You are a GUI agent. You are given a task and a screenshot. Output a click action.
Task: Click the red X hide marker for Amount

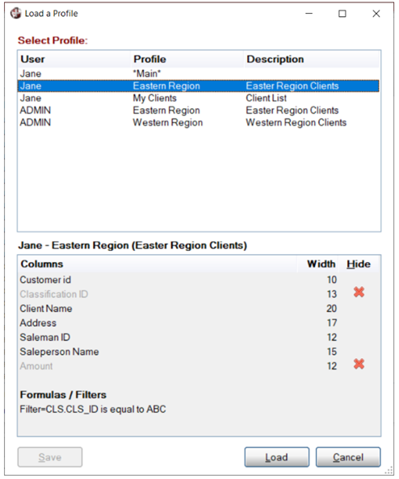point(359,364)
